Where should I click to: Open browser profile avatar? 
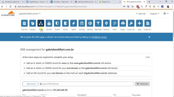coord(168,6)
